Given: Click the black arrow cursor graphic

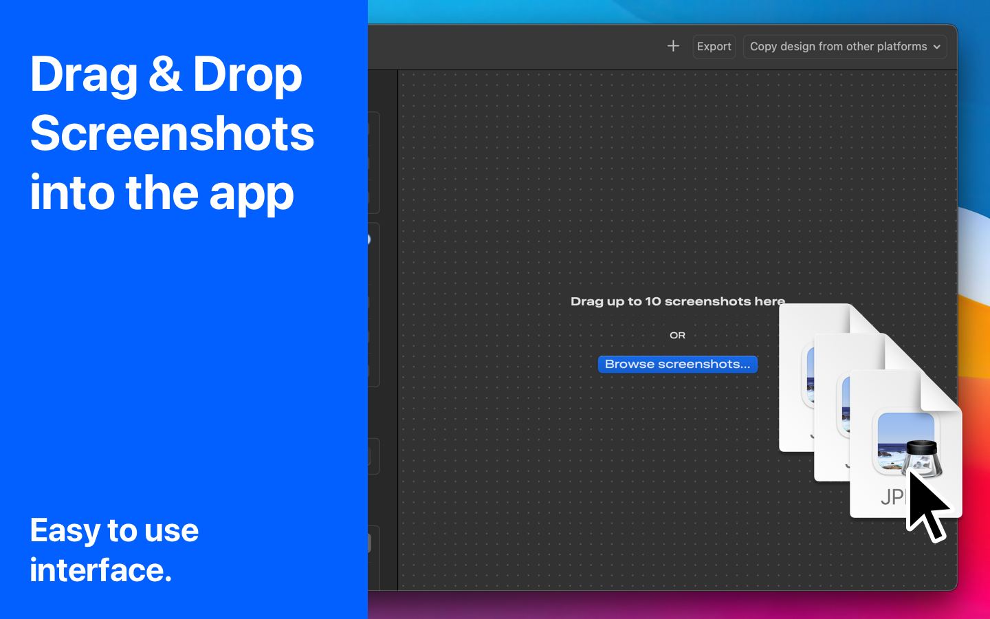Looking at the screenshot, I should coord(927,506).
